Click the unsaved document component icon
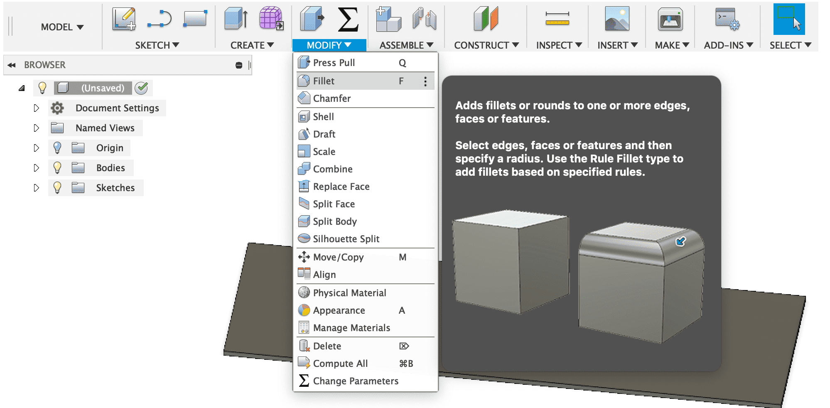Image resolution: width=830 pixels, height=408 pixels. 63,88
